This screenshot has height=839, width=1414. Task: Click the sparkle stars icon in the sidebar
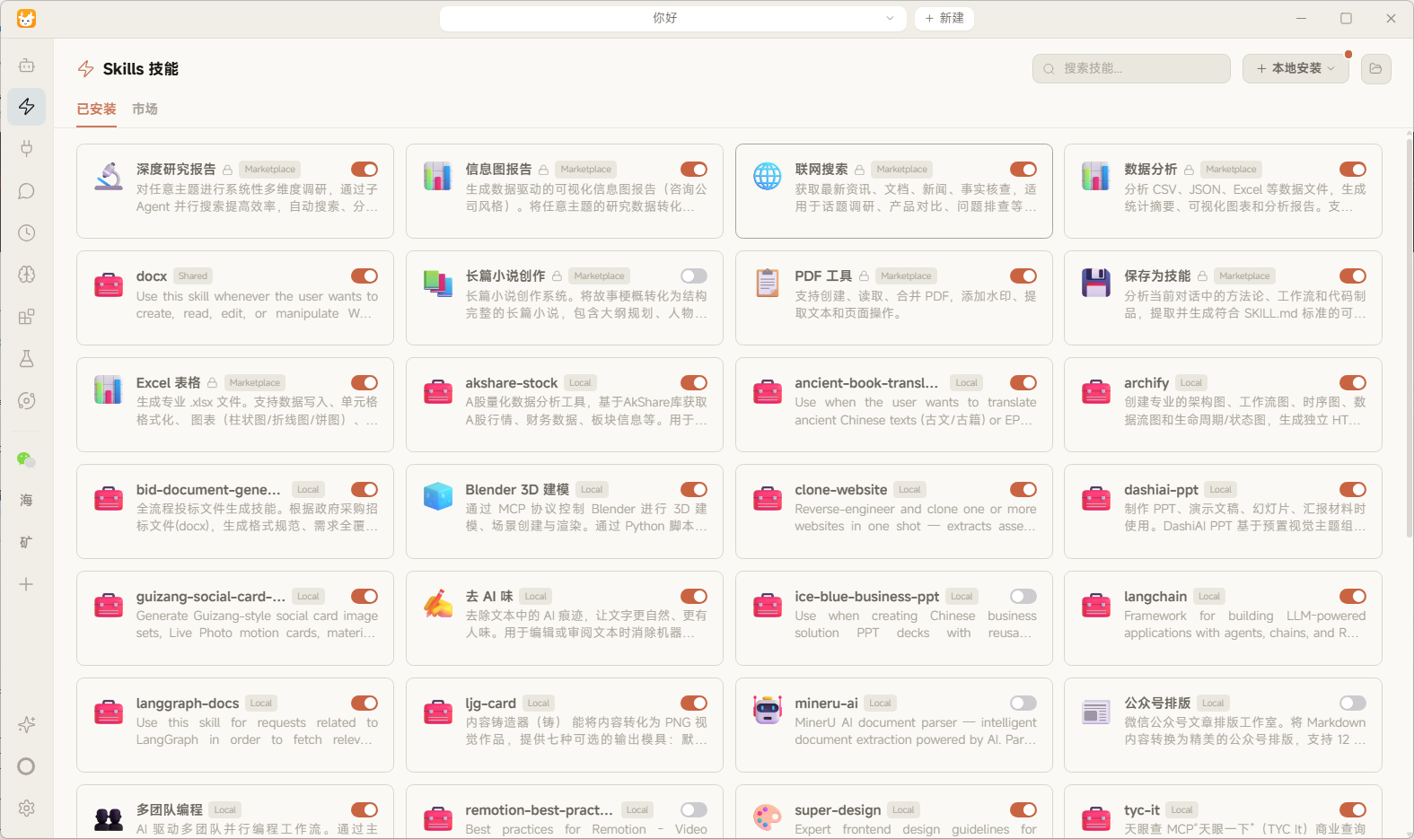27,724
